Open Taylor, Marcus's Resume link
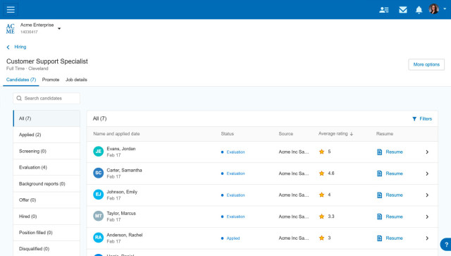451x256 pixels. click(394, 217)
